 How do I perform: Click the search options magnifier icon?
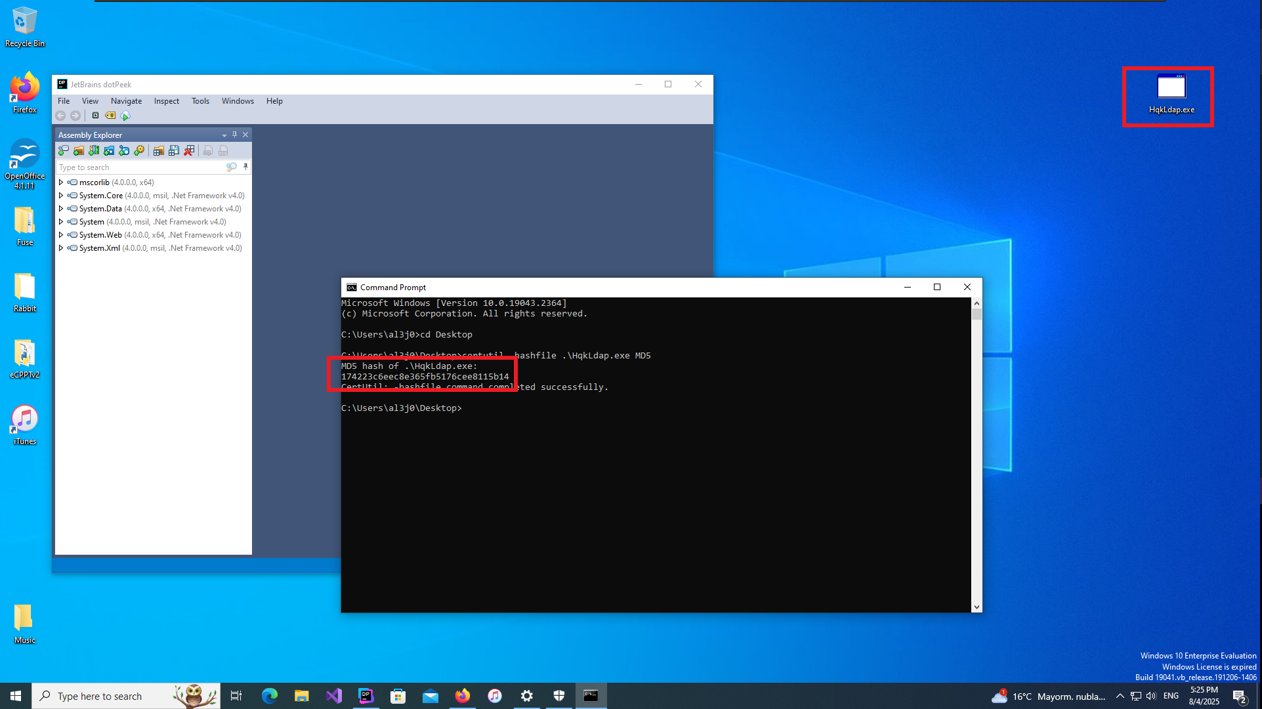point(232,167)
